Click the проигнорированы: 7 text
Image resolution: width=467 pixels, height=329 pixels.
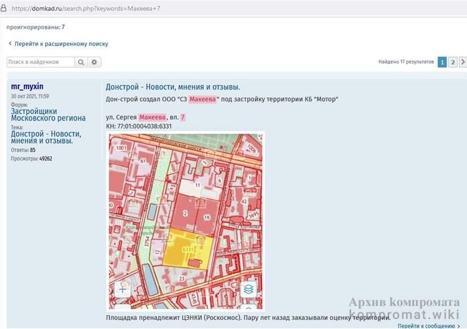point(35,27)
